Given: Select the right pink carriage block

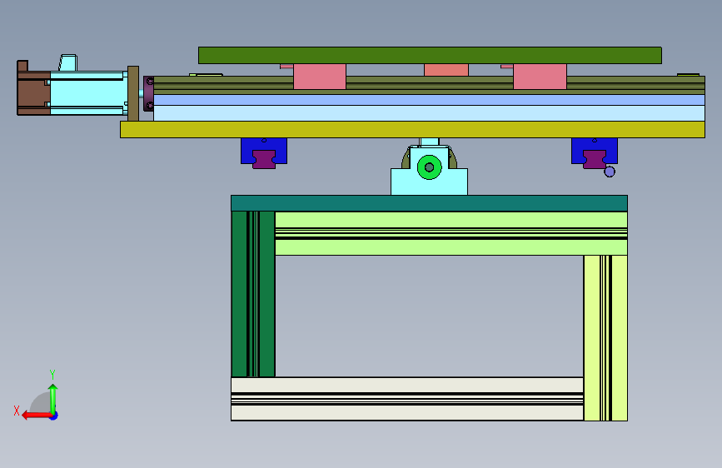Looking at the screenshot, I should click(540, 77).
